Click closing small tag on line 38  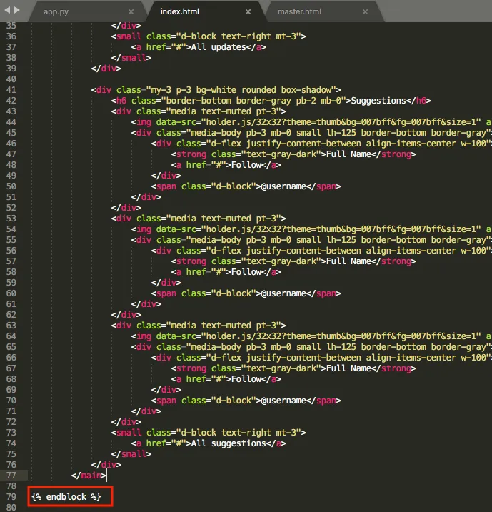coord(131,58)
